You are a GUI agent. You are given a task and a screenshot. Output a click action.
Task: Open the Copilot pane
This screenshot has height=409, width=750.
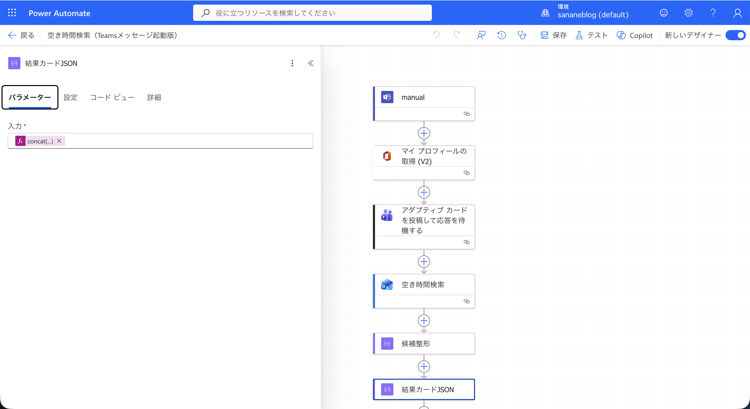635,35
